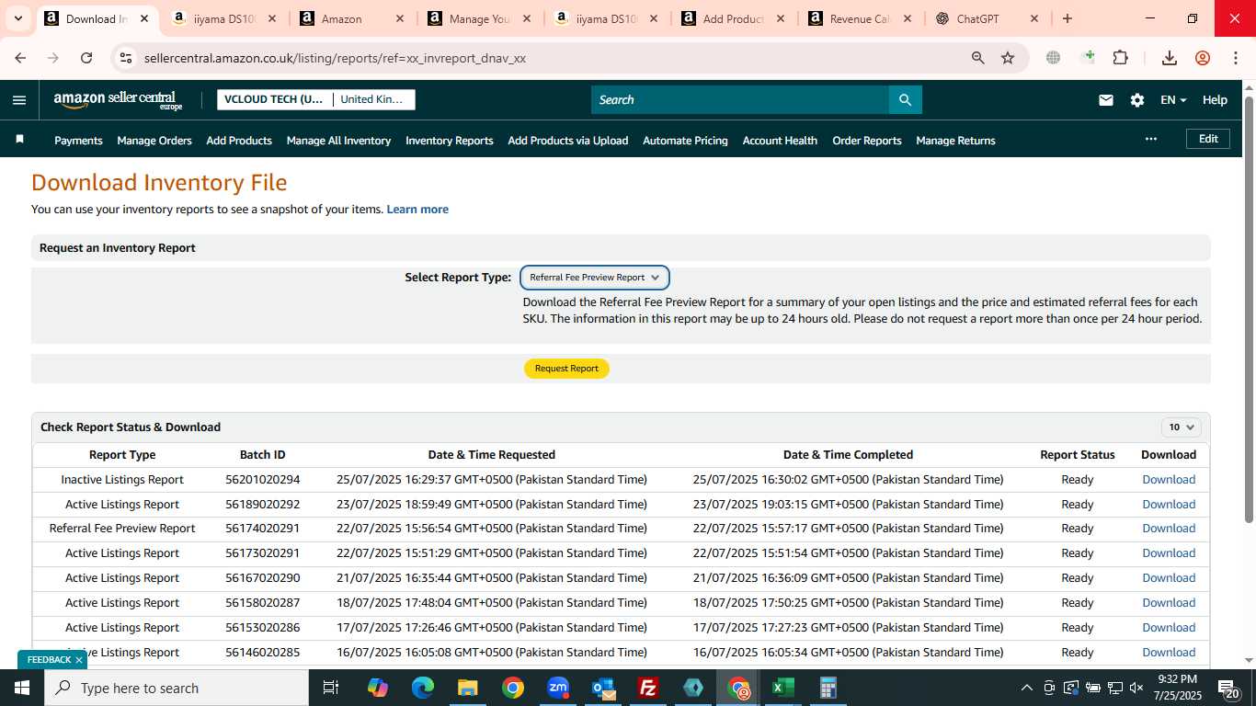Image resolution: width=1256 pixels, height=706 pixels.
Task: Click the browser address bar URL
Action: coord(335,58)
